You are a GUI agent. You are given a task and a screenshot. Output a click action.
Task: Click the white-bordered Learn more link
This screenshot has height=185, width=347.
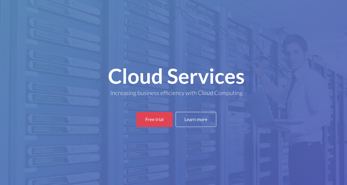[196, 119]
